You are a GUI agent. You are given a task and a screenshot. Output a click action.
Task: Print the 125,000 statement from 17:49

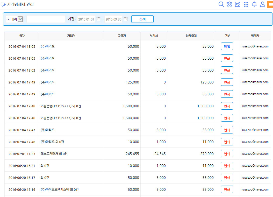pos(227,82)
